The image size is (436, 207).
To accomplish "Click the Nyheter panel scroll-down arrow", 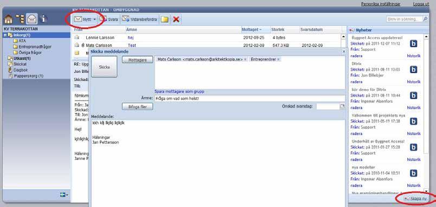I will (426, 191).
